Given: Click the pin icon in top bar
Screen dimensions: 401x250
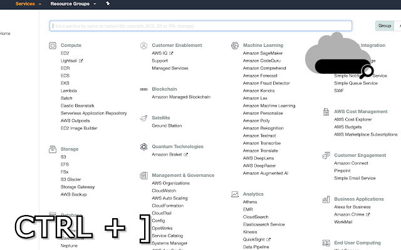Looking at the screenshot, I should 108,4.
